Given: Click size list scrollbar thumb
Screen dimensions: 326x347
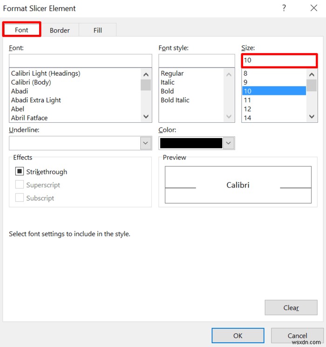Looking at the screenshot, I should coord(312,86).
